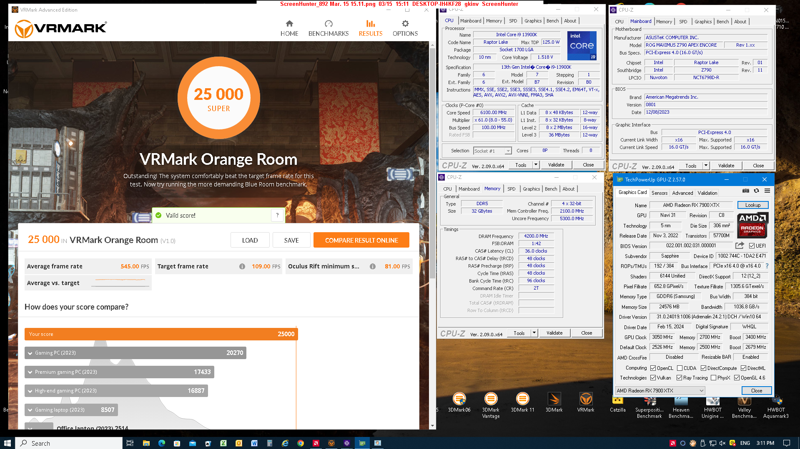Click the AMD Radeon Graphics logo in GPU-Z
This screenshot has height=449, width=800.
(752, 225)
